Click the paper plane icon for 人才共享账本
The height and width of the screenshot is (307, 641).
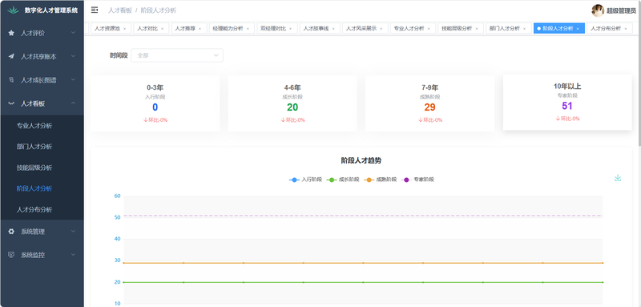[x=11, y=56]
